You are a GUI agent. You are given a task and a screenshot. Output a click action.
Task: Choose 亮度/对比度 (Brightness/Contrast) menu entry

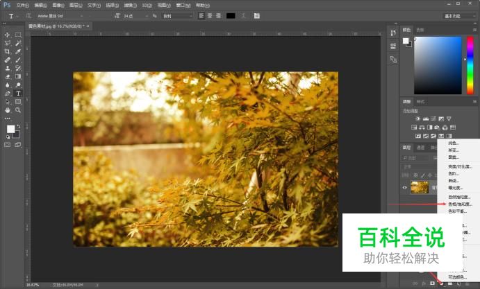tap(460, 166)
